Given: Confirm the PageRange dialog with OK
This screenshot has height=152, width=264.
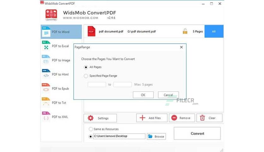Looking at the screenshot, I should (x=143, y=95).
